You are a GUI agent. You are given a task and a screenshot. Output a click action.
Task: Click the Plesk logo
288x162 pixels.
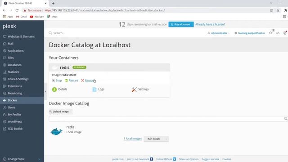pyautogui.click(x=9, y=27)
